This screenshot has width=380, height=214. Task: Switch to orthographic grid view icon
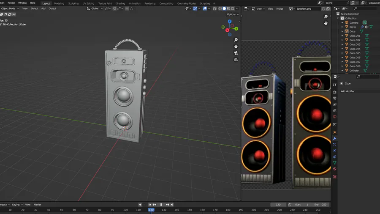[x=236, y=60]
